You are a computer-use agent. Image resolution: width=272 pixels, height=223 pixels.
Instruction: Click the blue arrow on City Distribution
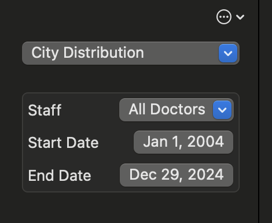(228, 53)
